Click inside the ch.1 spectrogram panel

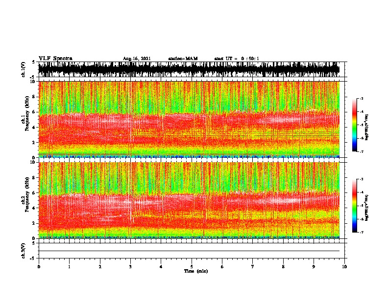point(189,119)
